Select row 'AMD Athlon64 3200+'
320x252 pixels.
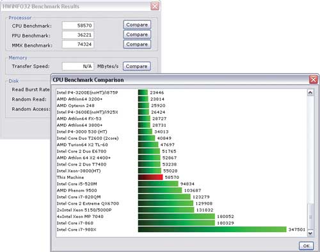pos(181,99)
